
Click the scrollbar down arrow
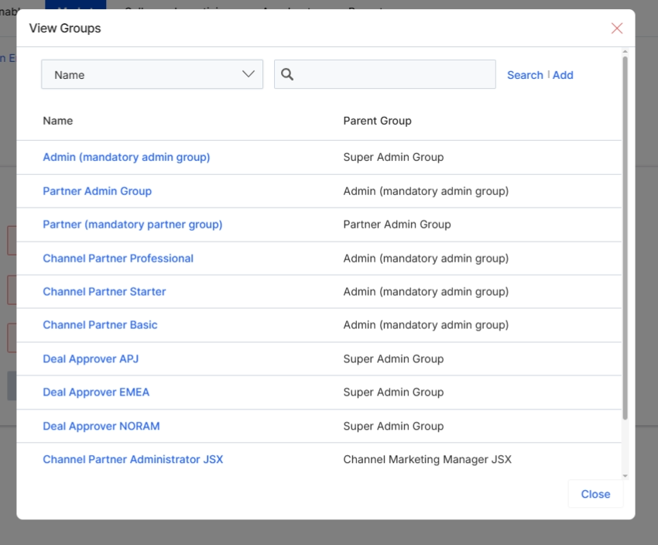[x=625, y=476]
